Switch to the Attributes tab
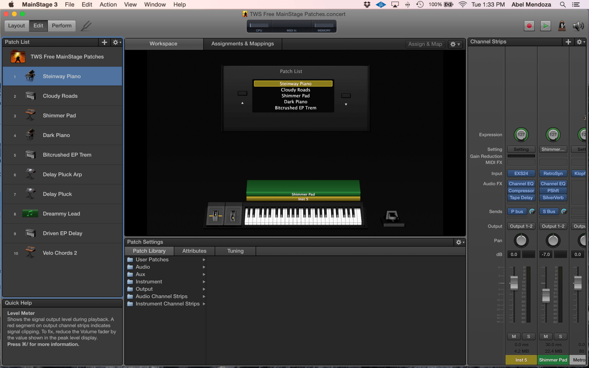This screenshot has height=368, width=589. click(x=194, y=251)
